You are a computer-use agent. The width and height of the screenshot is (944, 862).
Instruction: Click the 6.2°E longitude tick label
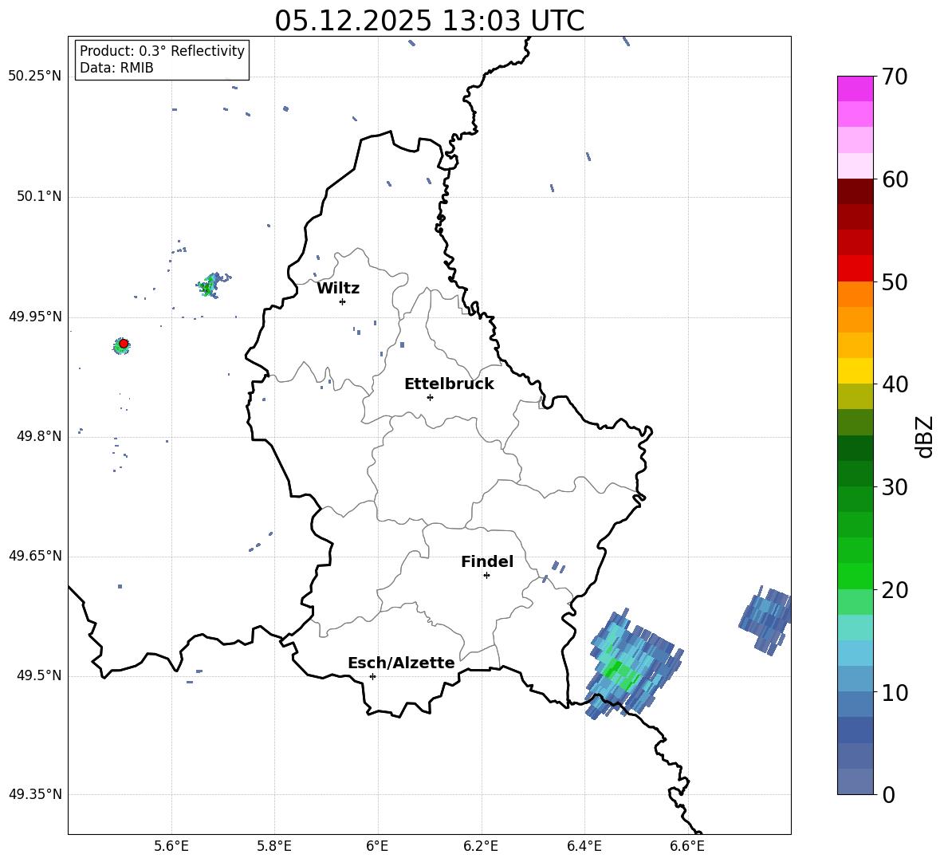click(x=481, y=846)
